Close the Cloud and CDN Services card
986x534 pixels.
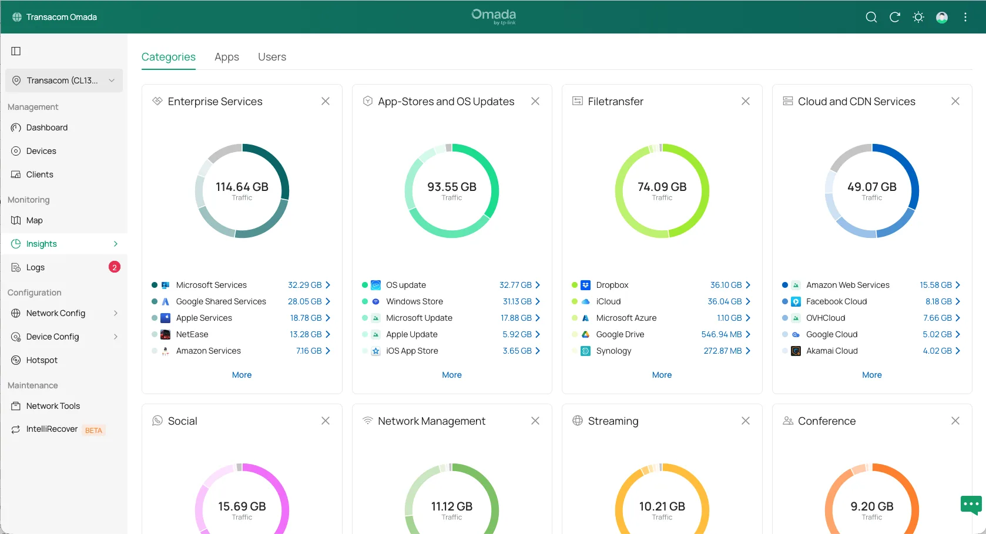[x=955, y=101]
